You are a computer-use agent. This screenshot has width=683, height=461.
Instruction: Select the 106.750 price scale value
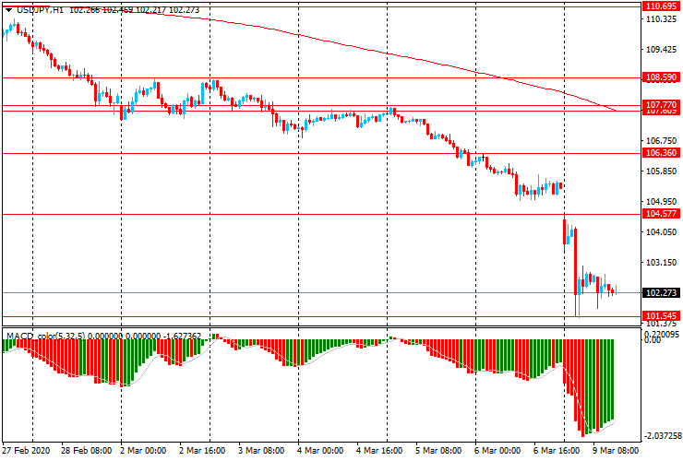click(661, 141)
